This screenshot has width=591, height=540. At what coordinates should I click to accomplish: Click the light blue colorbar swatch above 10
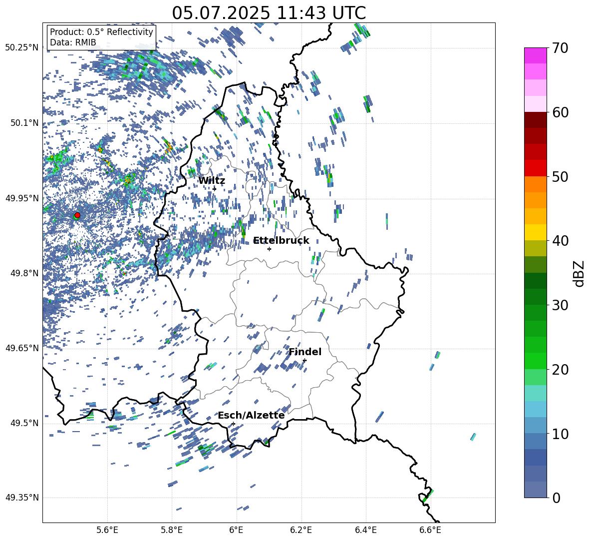[536, 425]
